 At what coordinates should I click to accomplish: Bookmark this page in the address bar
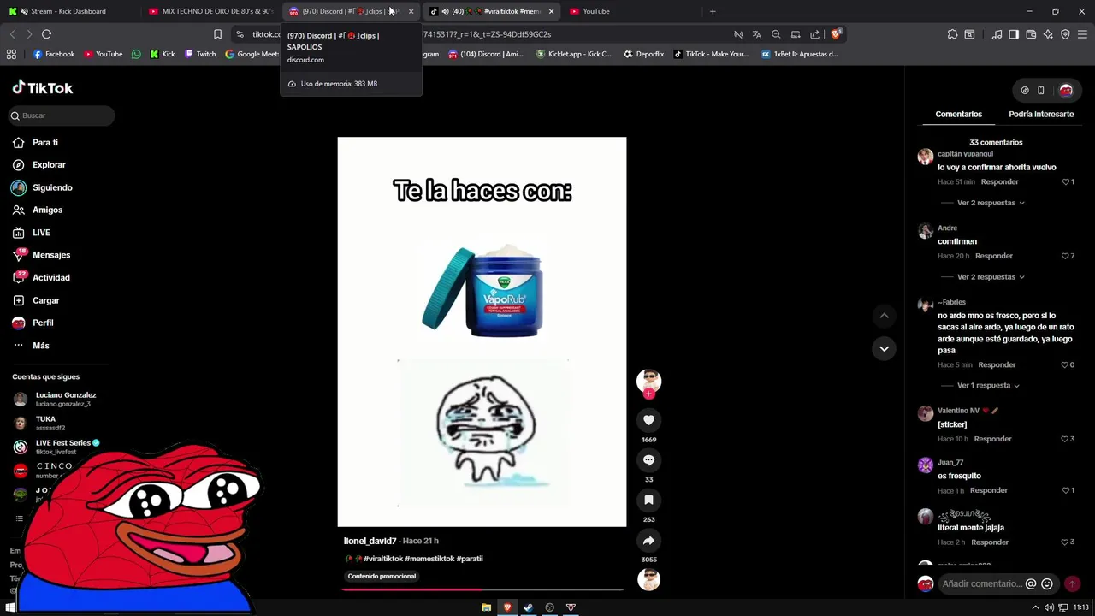pos(217,34)
